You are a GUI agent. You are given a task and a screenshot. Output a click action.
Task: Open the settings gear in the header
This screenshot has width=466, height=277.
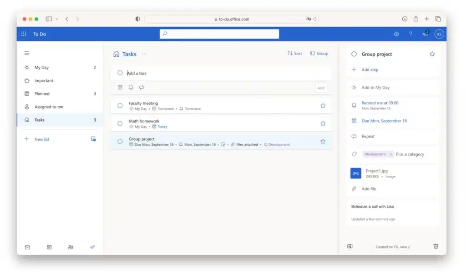pos(396,34)
